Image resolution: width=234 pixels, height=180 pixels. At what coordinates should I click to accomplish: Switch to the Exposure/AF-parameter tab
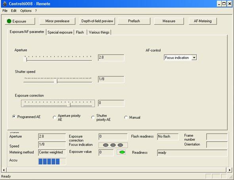pos(27,32)
